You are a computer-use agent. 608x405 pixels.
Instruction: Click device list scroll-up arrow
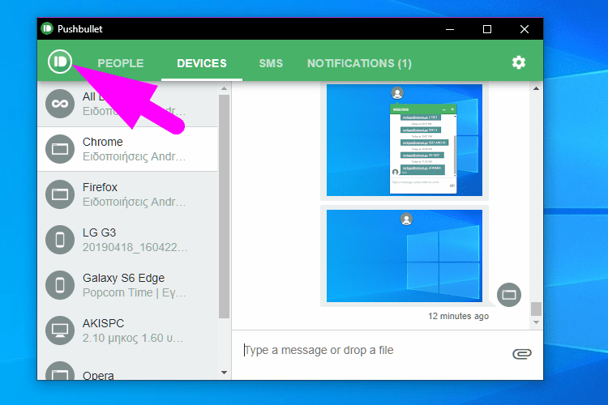(224, 89)
